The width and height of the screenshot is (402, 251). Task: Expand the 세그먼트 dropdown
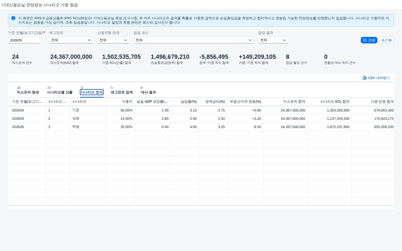pos(71,40)
